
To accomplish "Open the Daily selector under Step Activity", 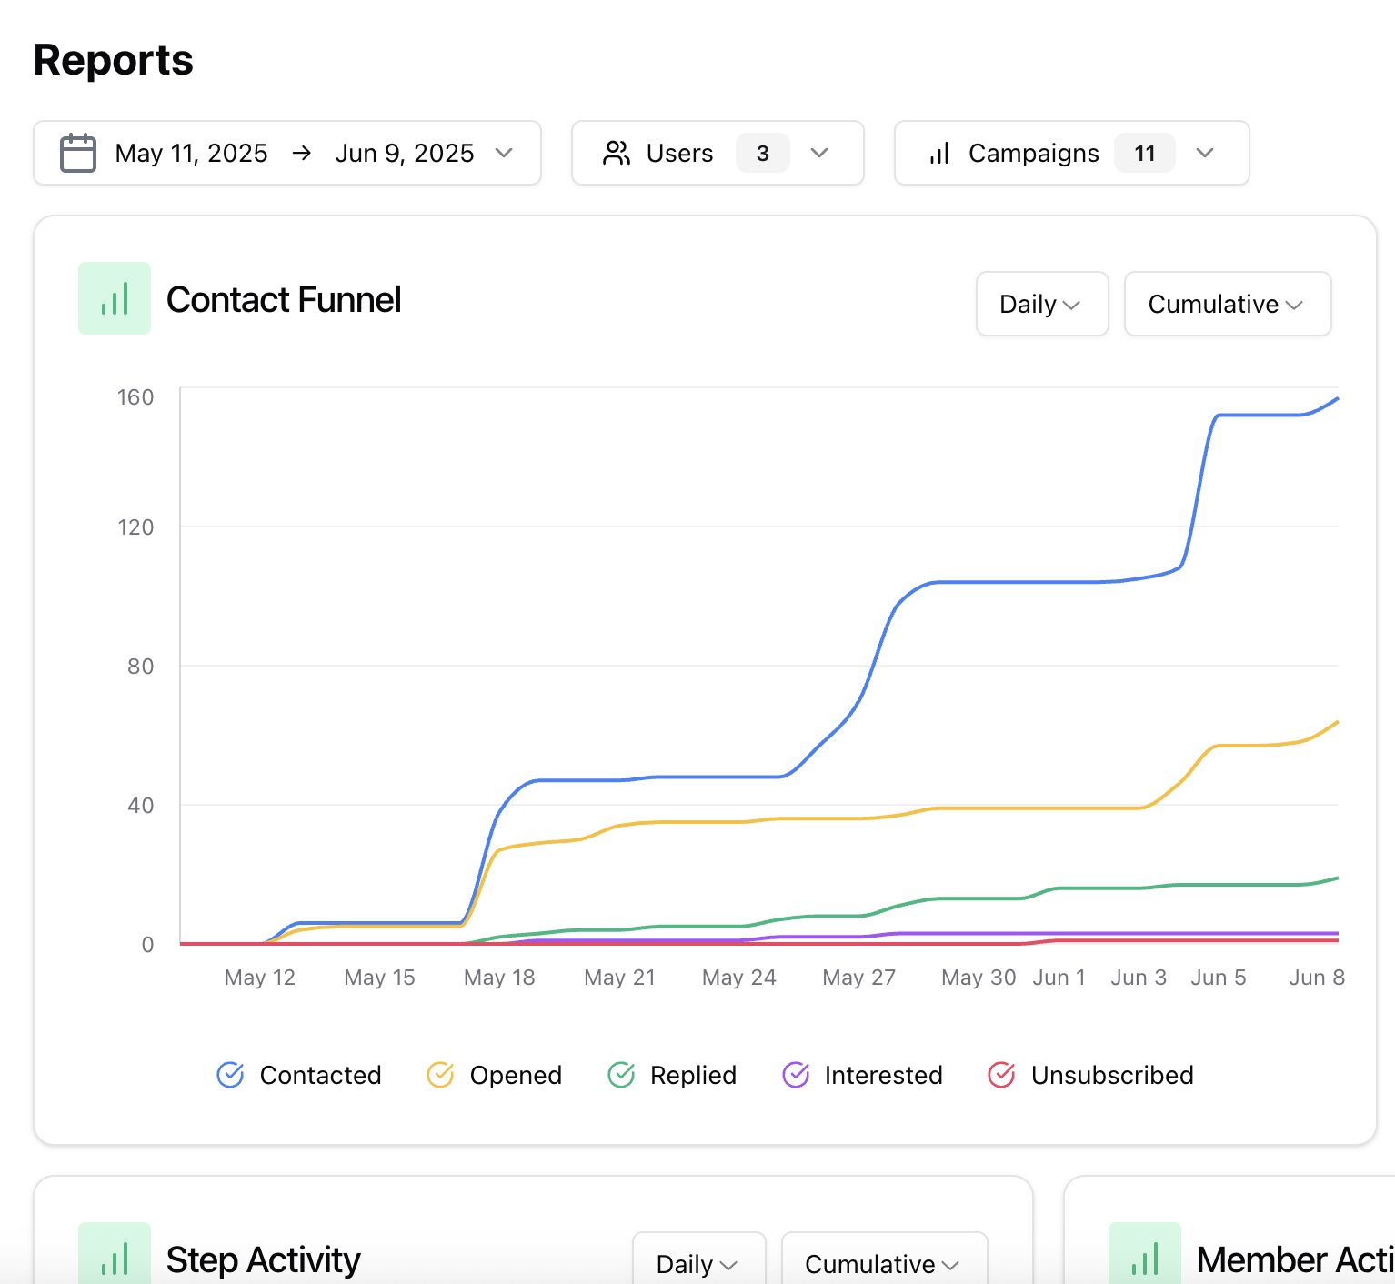I will click(697, 1264).
